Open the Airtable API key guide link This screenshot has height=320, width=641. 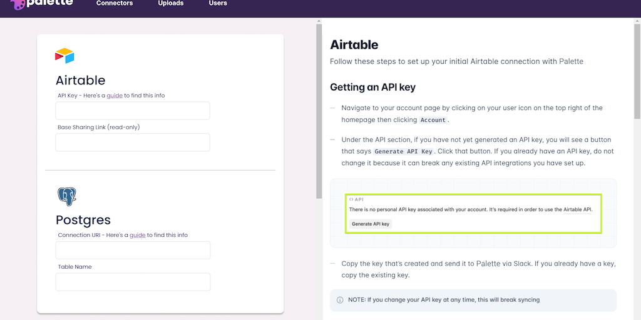[x=115, y=96]
